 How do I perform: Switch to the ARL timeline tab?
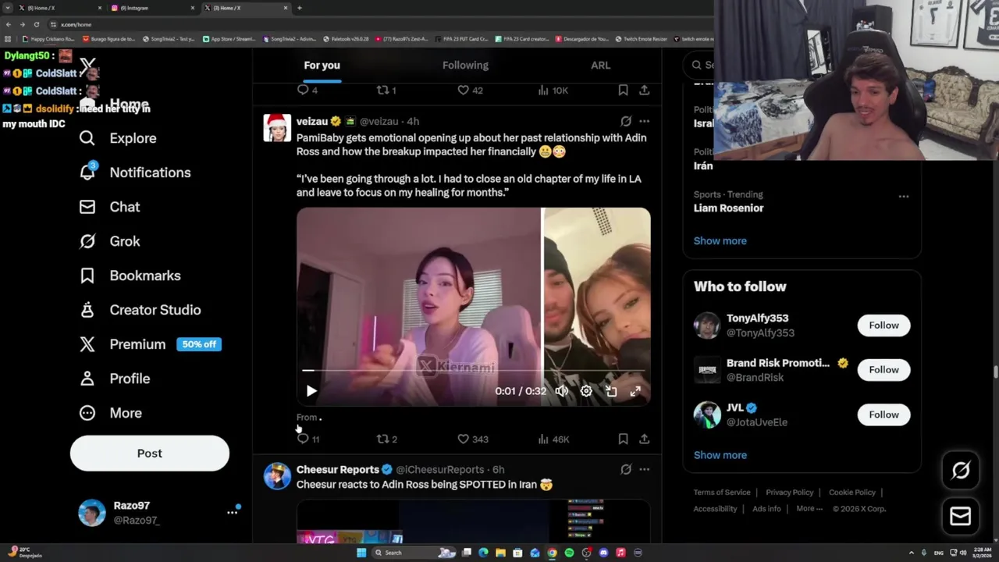tap(600, 66)
